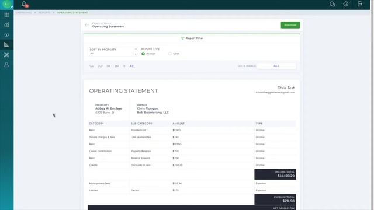The image size is (374, 210).
Task: Open the Sort By Property dropdown
Action: point(113,51)
